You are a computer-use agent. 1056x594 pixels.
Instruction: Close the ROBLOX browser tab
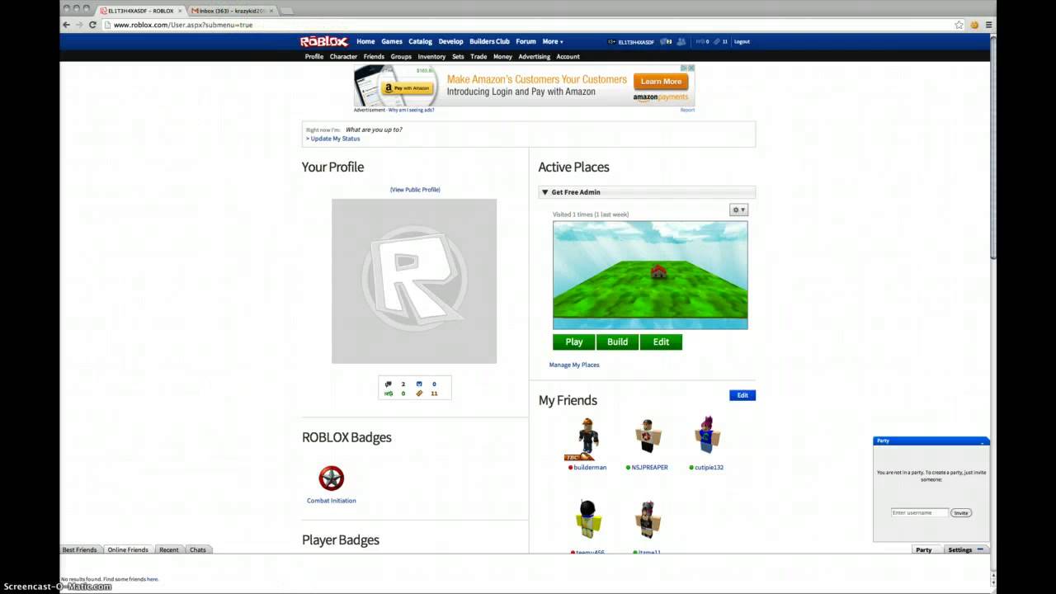pyautogui.click(x=180, y=11)
